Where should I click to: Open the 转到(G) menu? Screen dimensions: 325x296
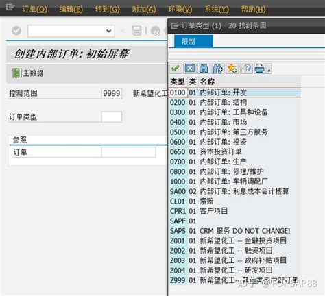(108, 10)
